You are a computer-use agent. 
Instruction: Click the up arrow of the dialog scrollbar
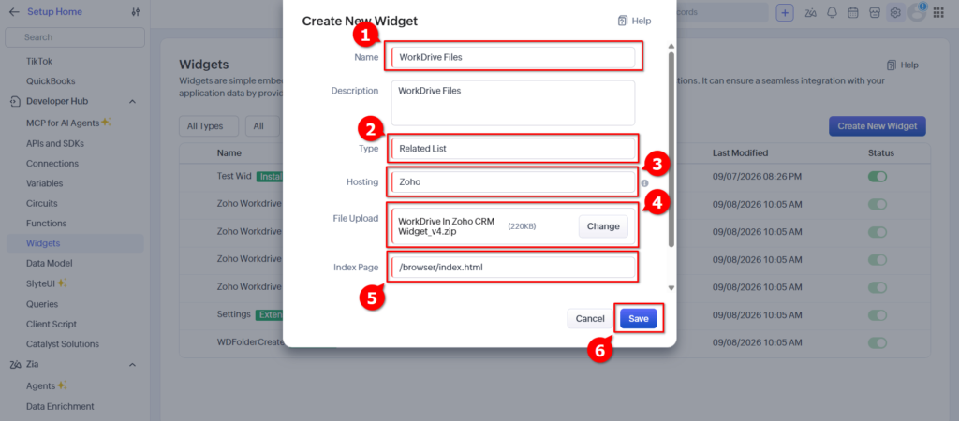pyautogui.click(x=671, y=47)
